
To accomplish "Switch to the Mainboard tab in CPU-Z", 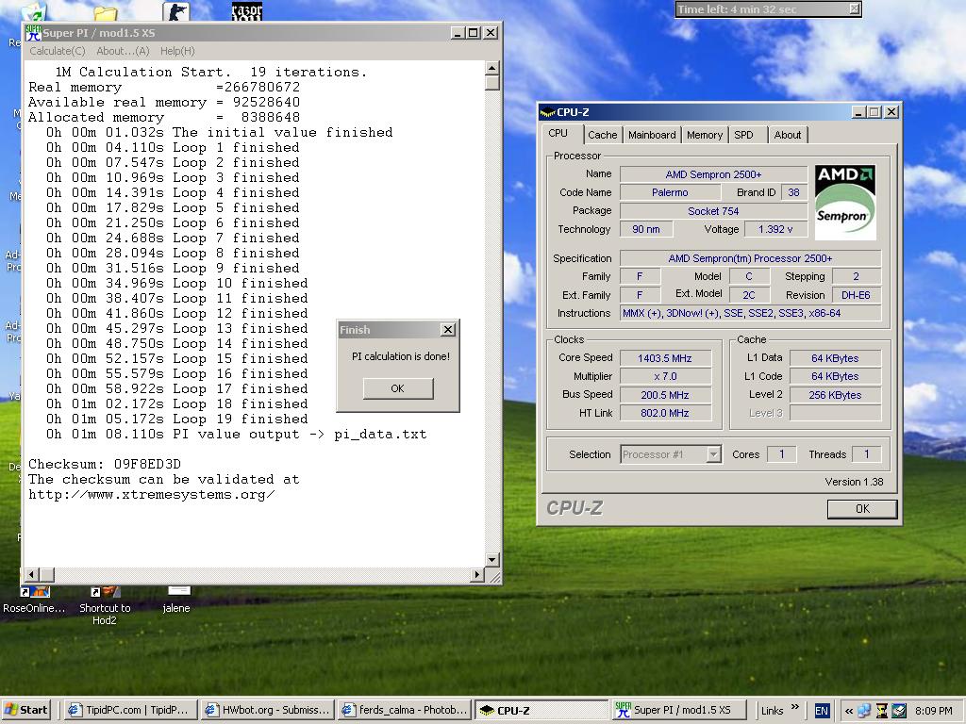I will pyautogui.click(x=652, y=135).
